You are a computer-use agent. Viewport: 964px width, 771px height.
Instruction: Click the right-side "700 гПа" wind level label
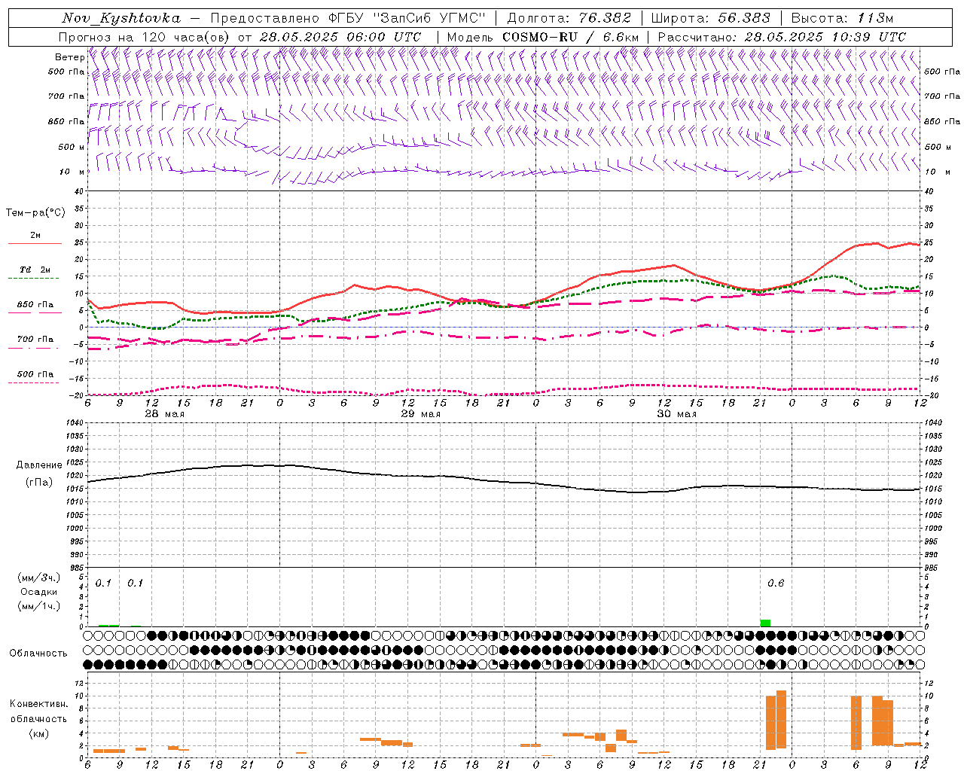942,96
